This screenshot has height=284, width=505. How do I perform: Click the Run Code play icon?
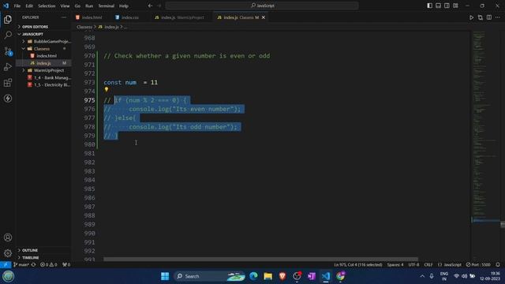471,17
